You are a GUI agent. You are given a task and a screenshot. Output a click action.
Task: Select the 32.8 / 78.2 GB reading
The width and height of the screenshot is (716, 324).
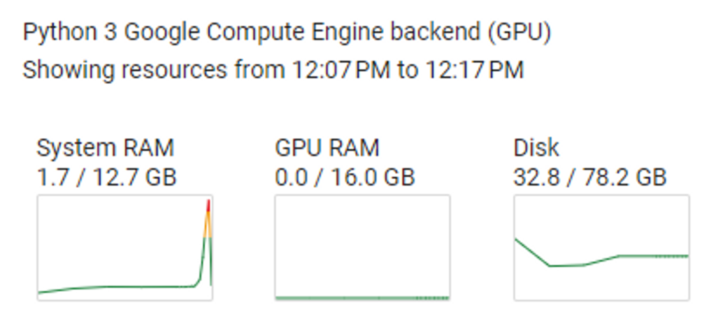coord(590,177)
